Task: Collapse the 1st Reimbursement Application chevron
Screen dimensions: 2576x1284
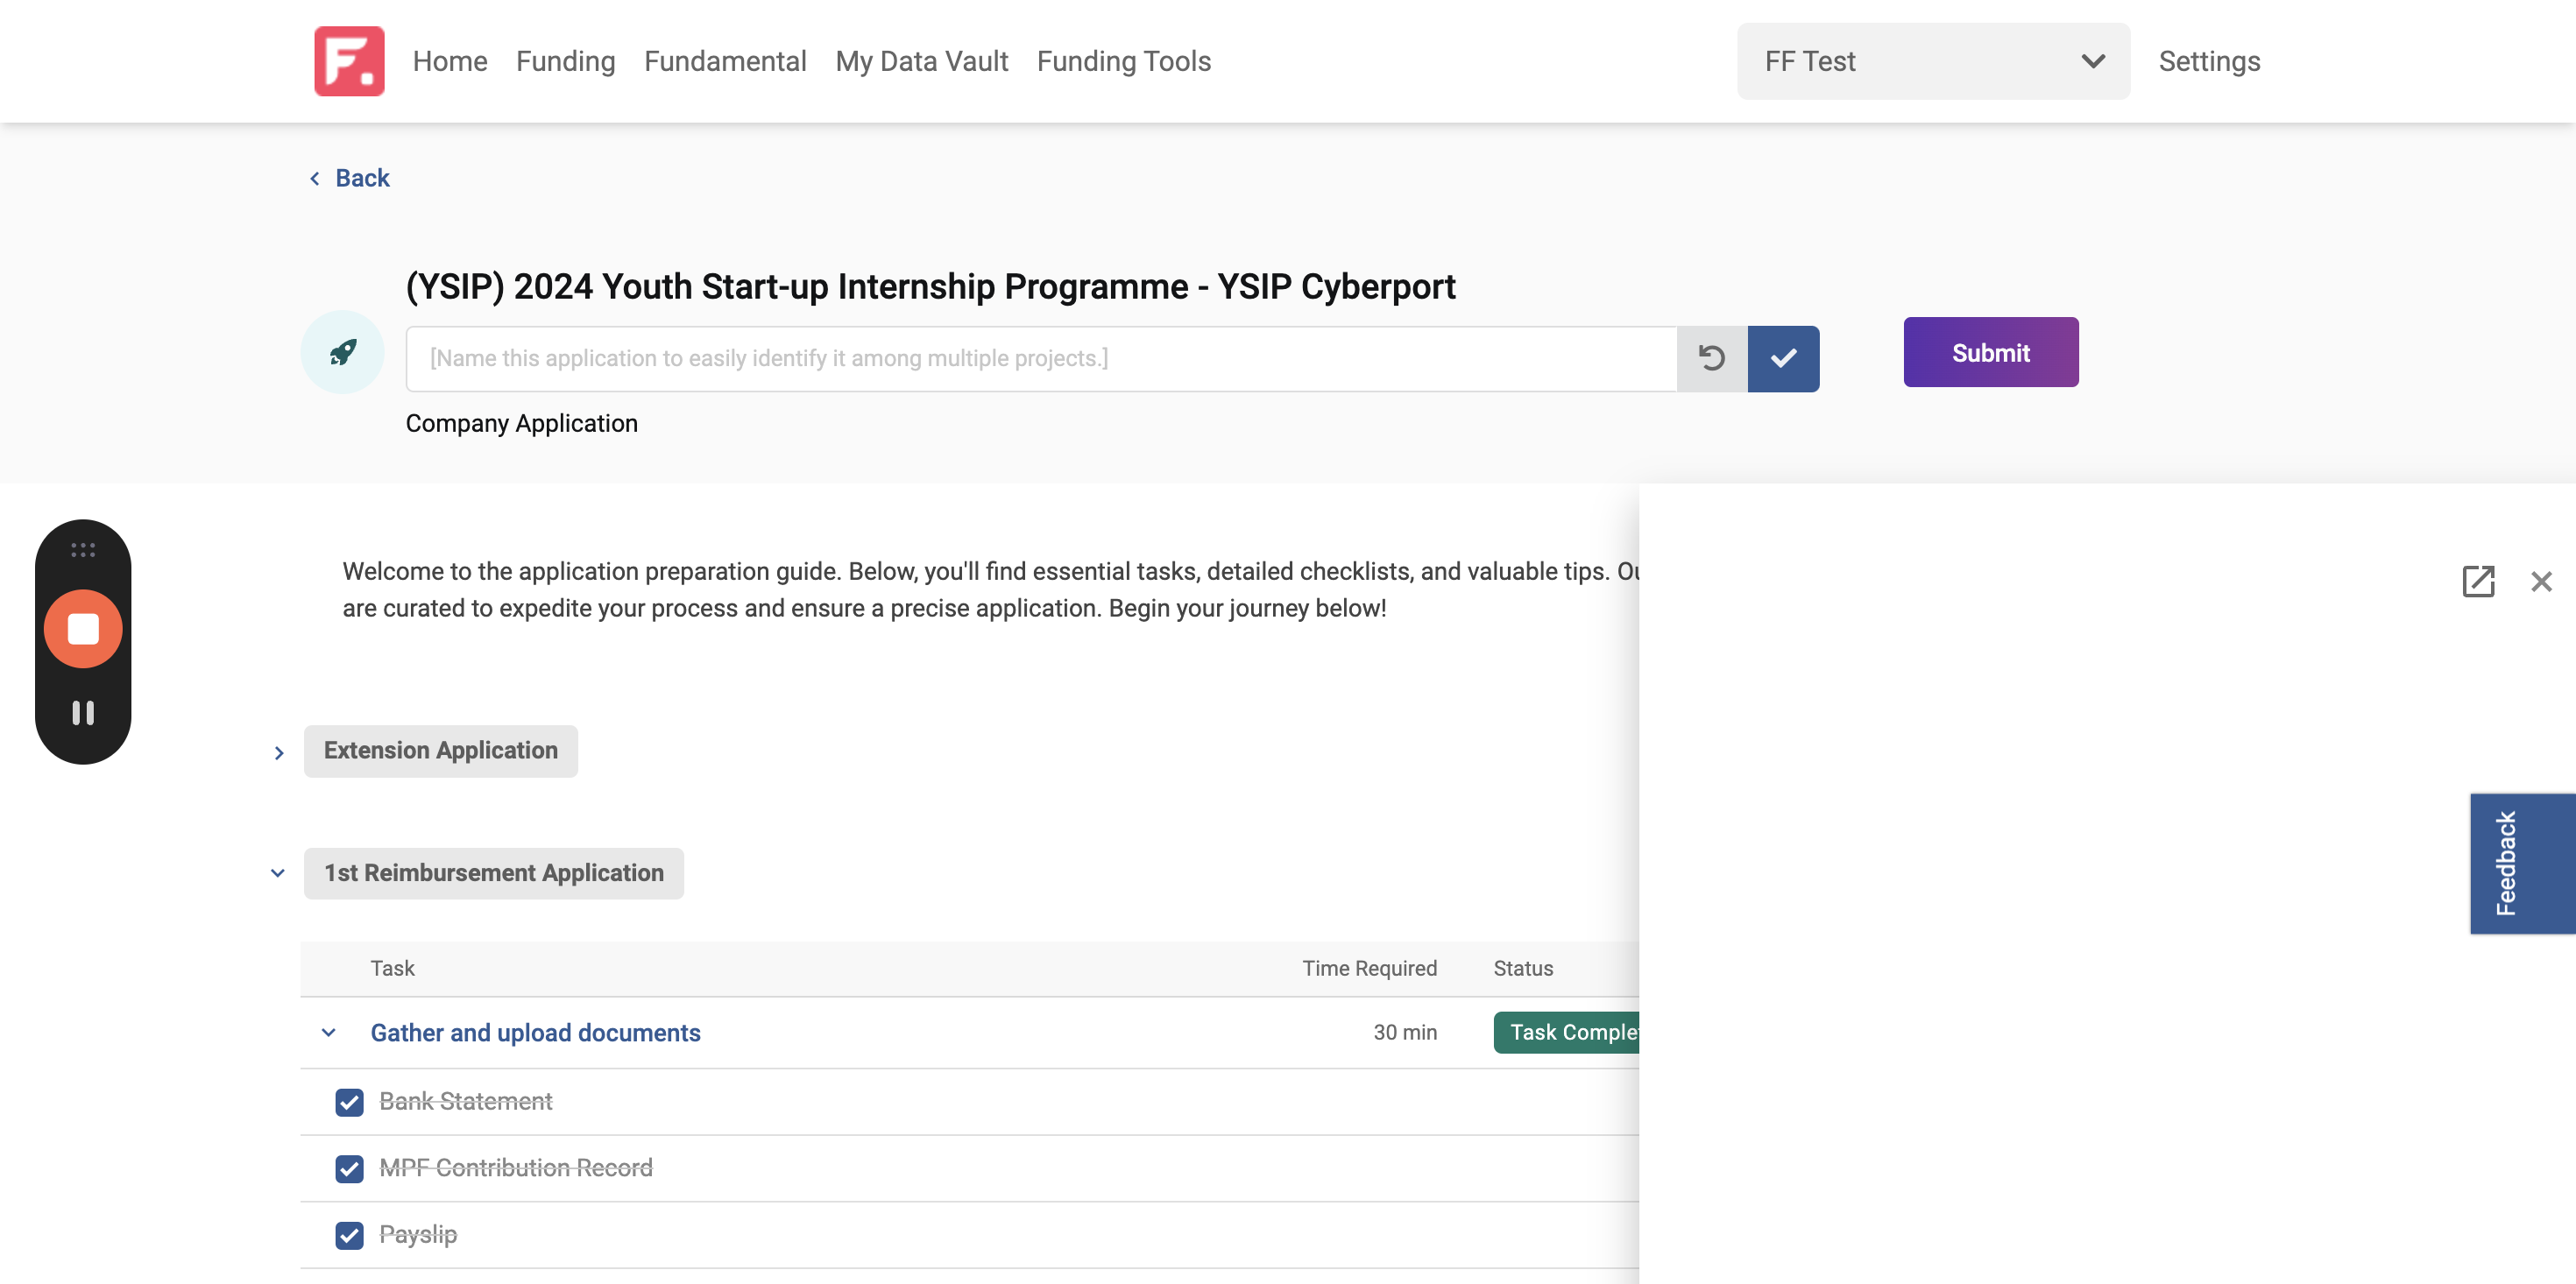Action: click(278, 873)
